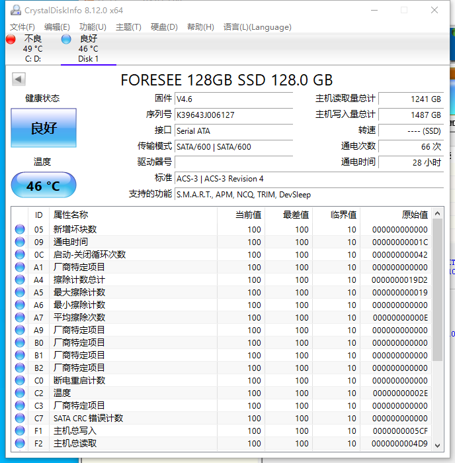Click host reads total value 1241 GB
Viewport: 455px width, 463px height.
click(x=411, y=99)
